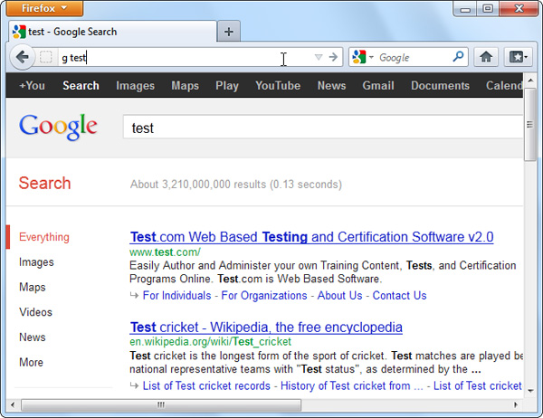Open the Test cricket Wikipedia result
The image size is (543, 418).
point(266,328)
